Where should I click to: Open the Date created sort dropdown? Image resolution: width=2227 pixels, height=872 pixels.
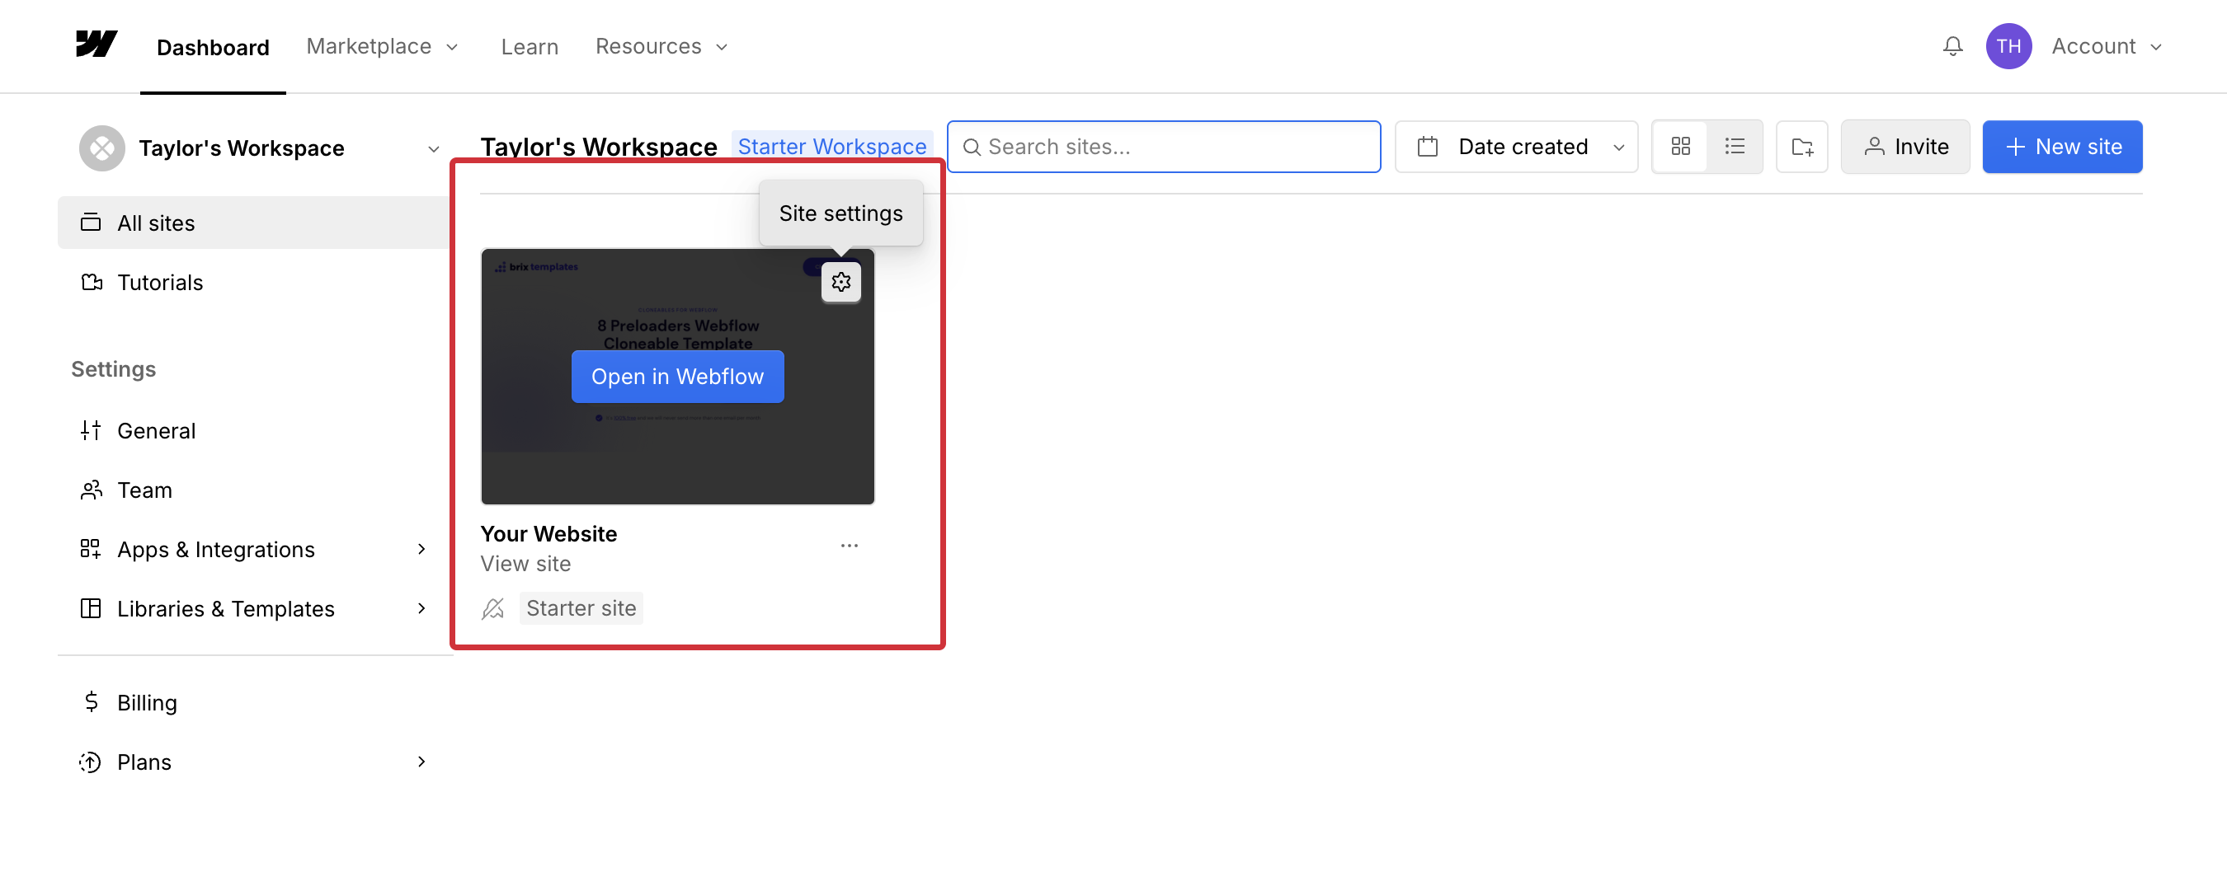coord(1515,147)
